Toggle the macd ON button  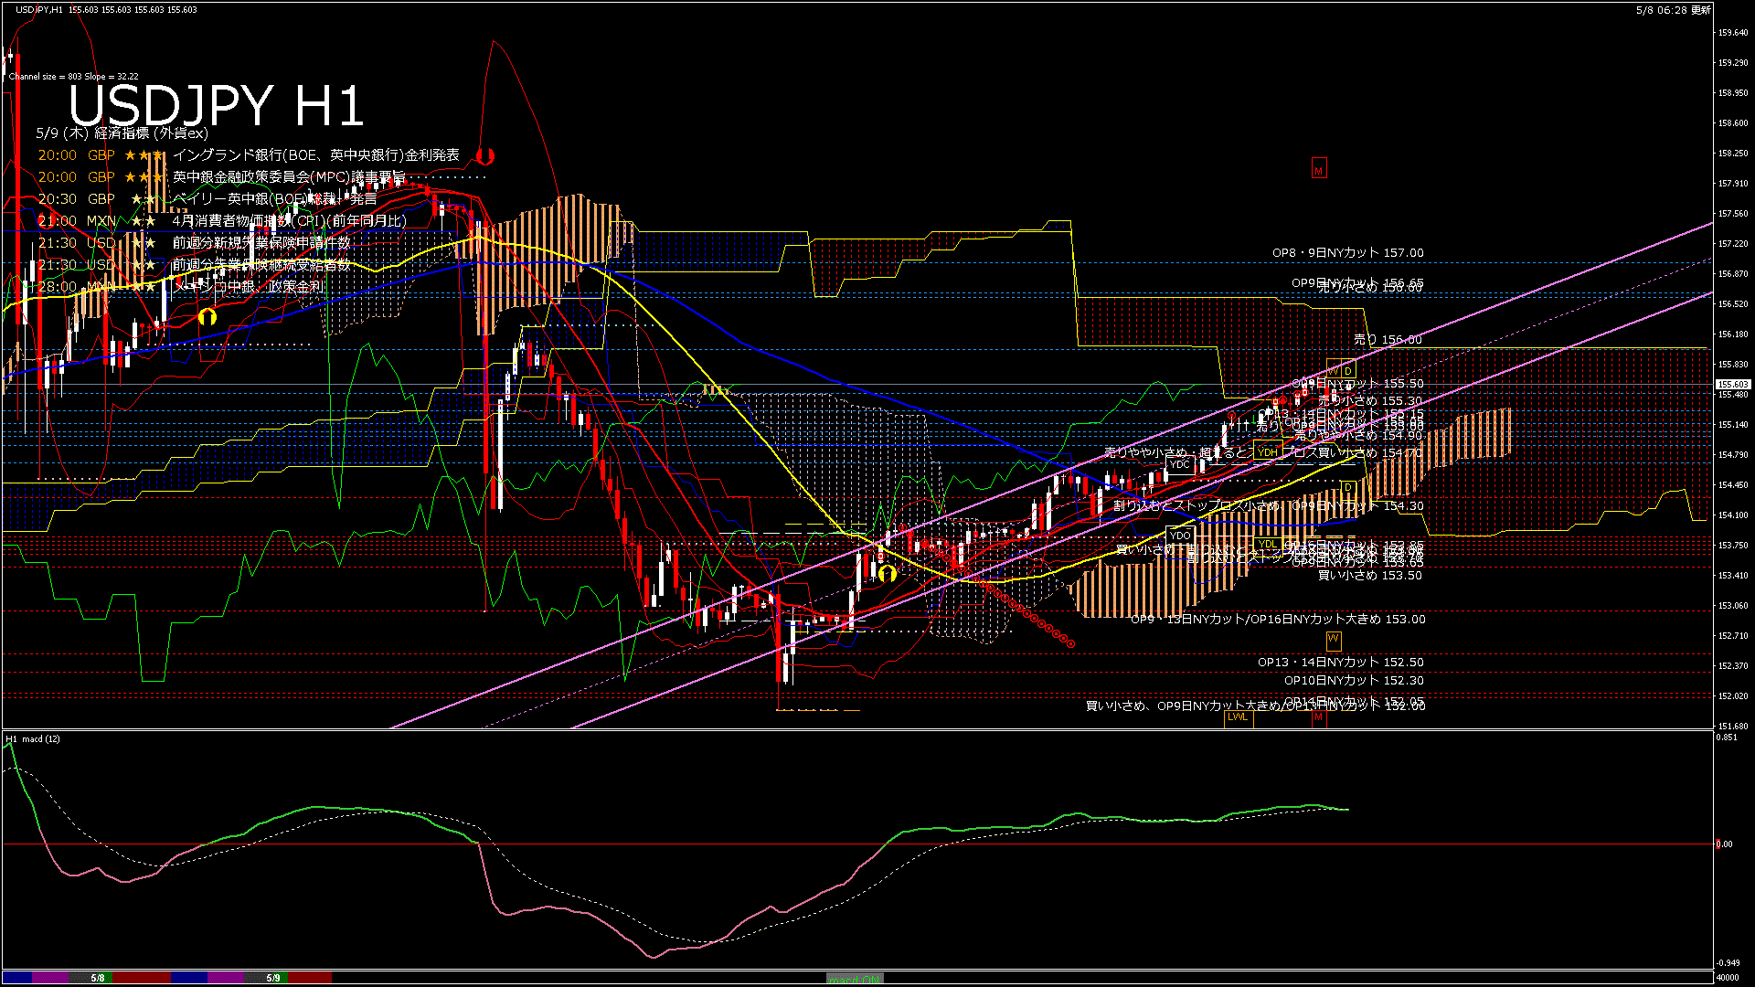(855, 979)
